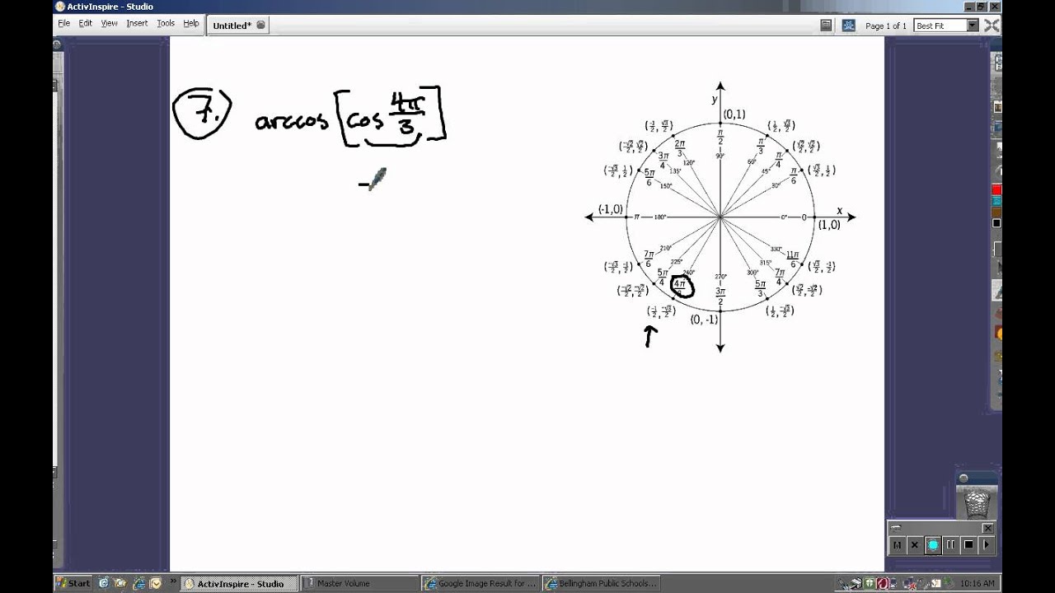Select the Untitled* flipchart tab

click(x=238, y=26)
